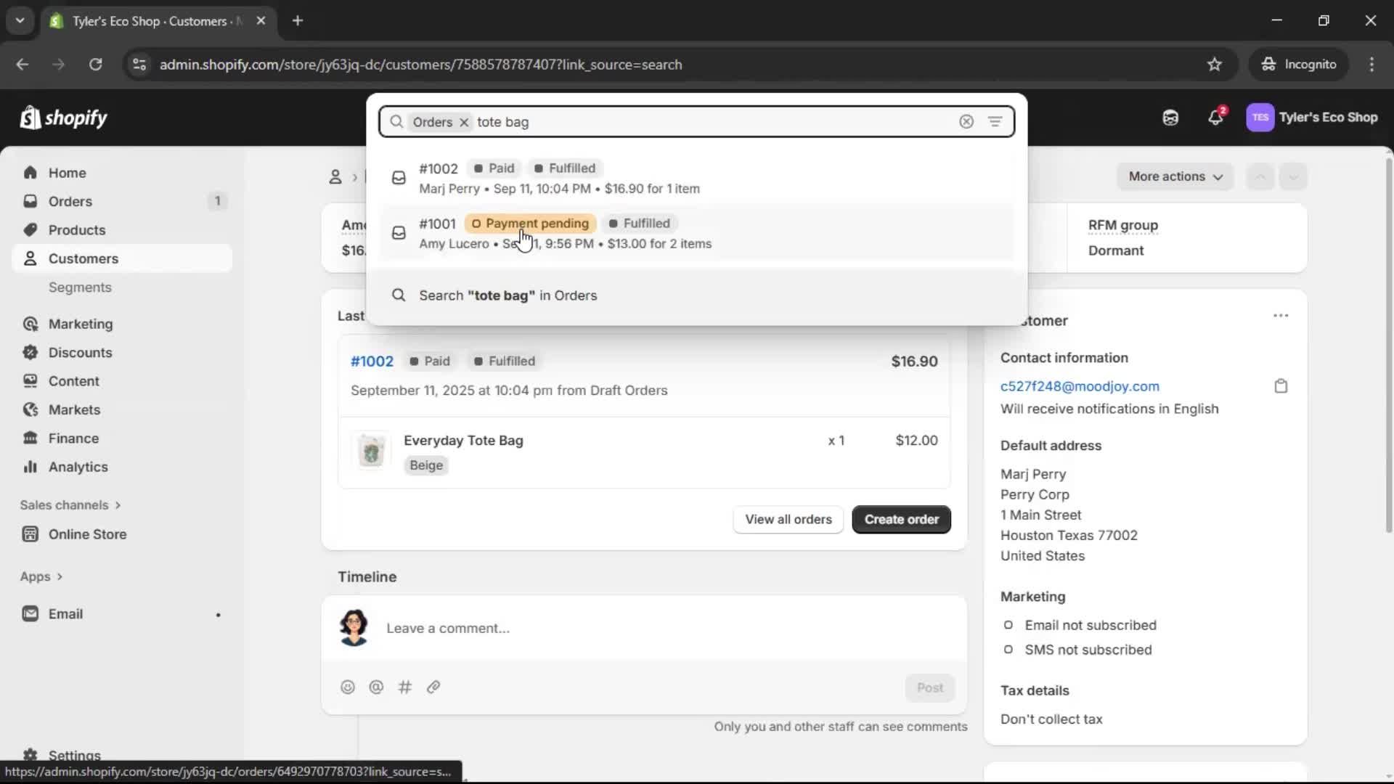
Task: Enable SMS marketing subscription
Action: (x=1008, y=650)
